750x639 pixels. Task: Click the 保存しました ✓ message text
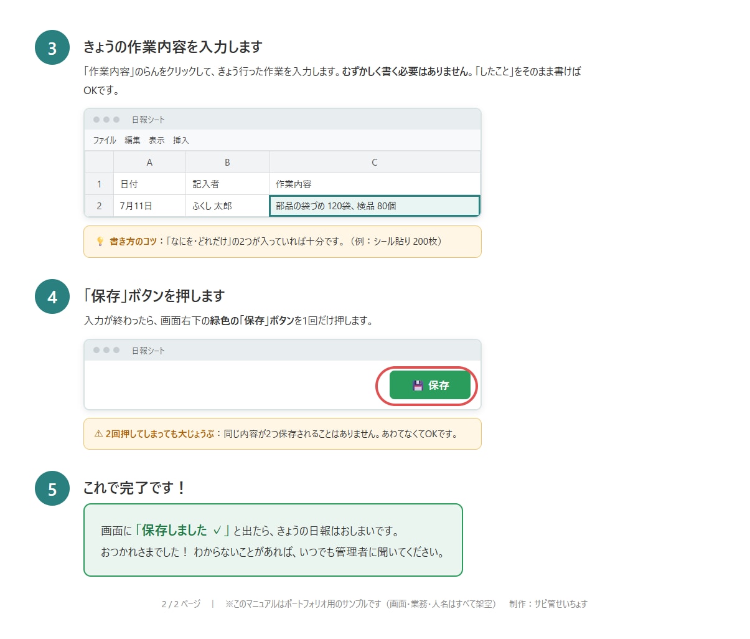pyautogui.click(x=182, y=530)
